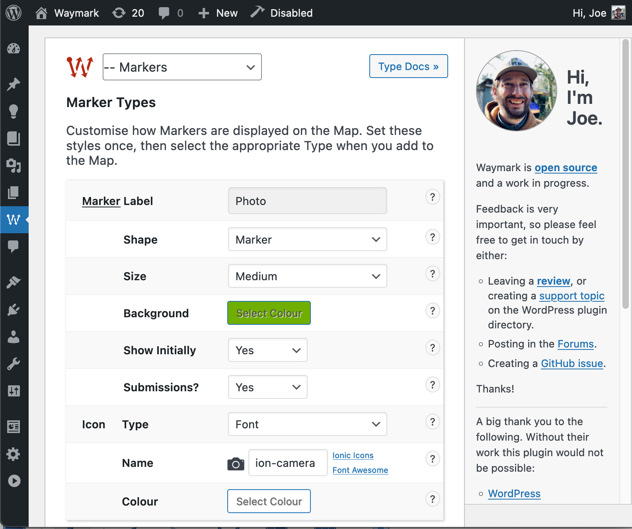Open the Media sidebar icon
The height and width of the screenshot is (529, 632).
(x=14, y=165)
